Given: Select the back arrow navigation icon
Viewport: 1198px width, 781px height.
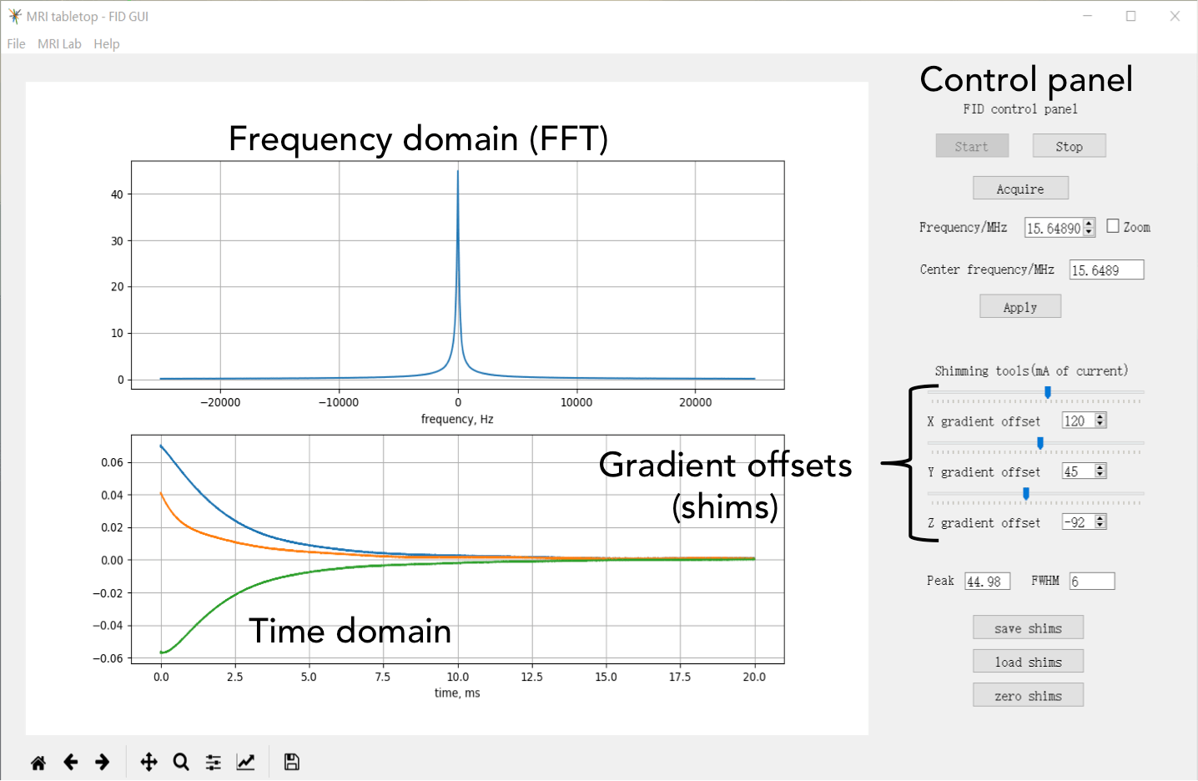Looking at the screenshot, I should pyautogui.click(x=71, y=762).
